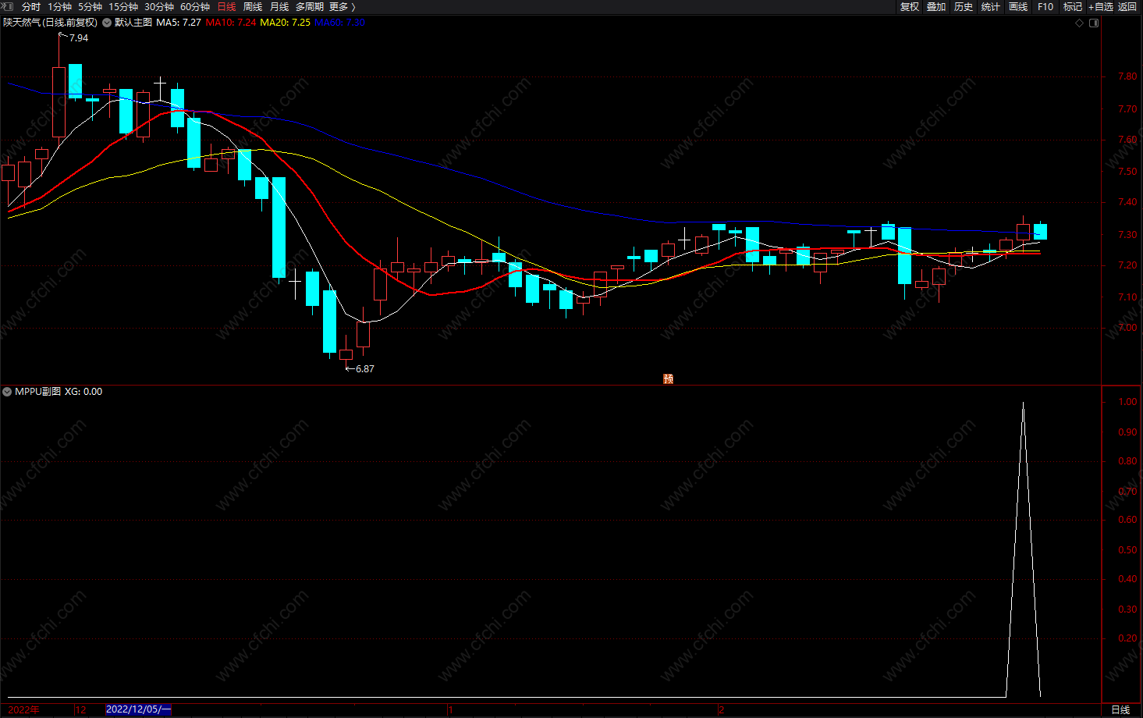The height and width of the screenshot is (718, 1143).
Task: Select the 60分钟 period tab
Action: click(x=195, y=7)
